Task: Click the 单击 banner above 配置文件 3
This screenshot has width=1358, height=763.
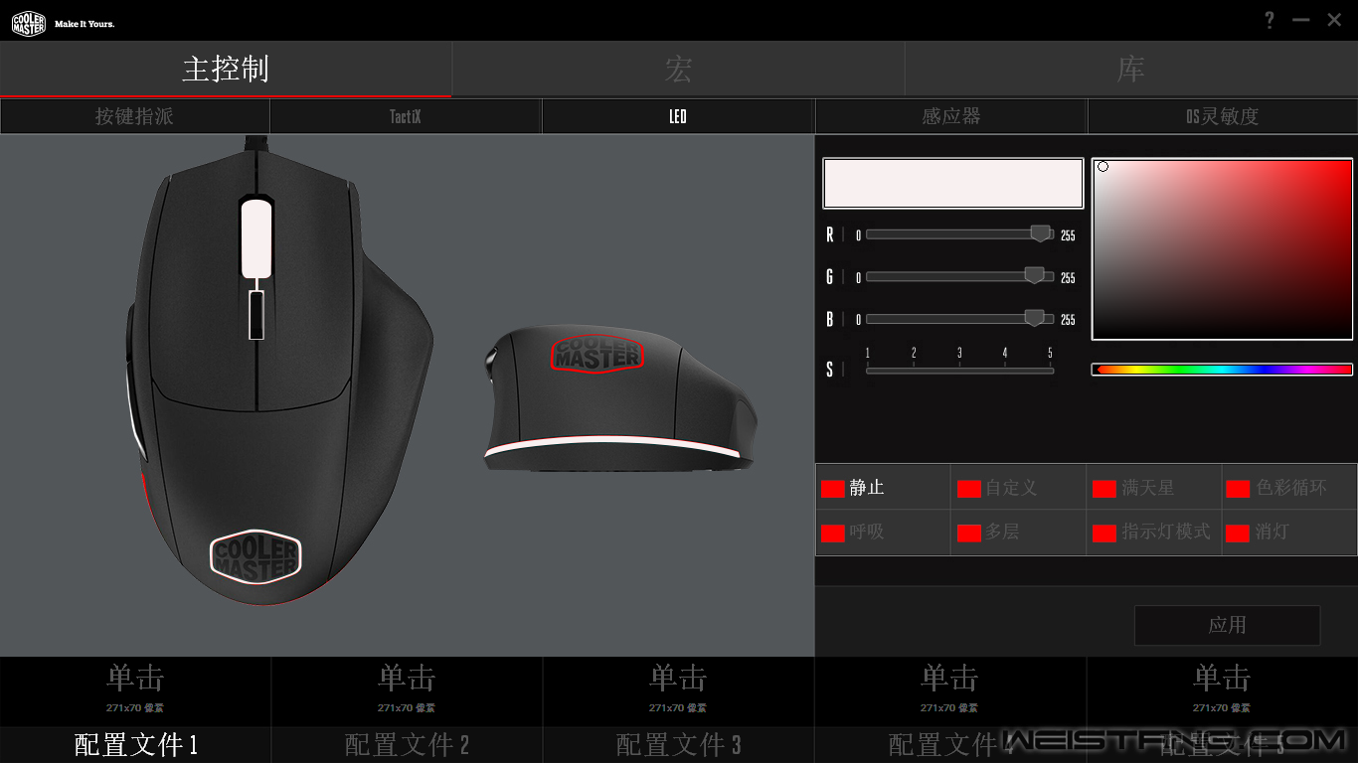Action: (678, 691)
